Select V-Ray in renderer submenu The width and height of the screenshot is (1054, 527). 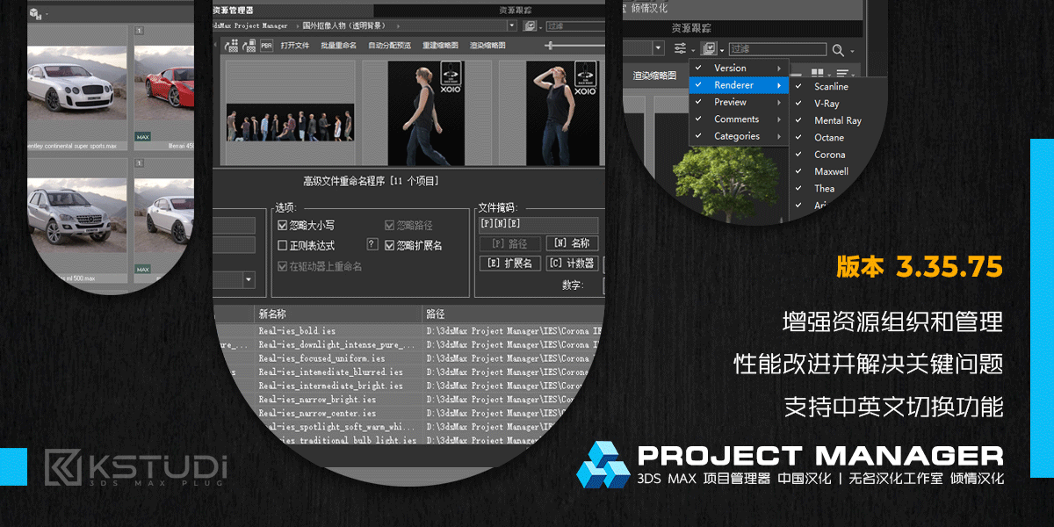coord(826,104)
